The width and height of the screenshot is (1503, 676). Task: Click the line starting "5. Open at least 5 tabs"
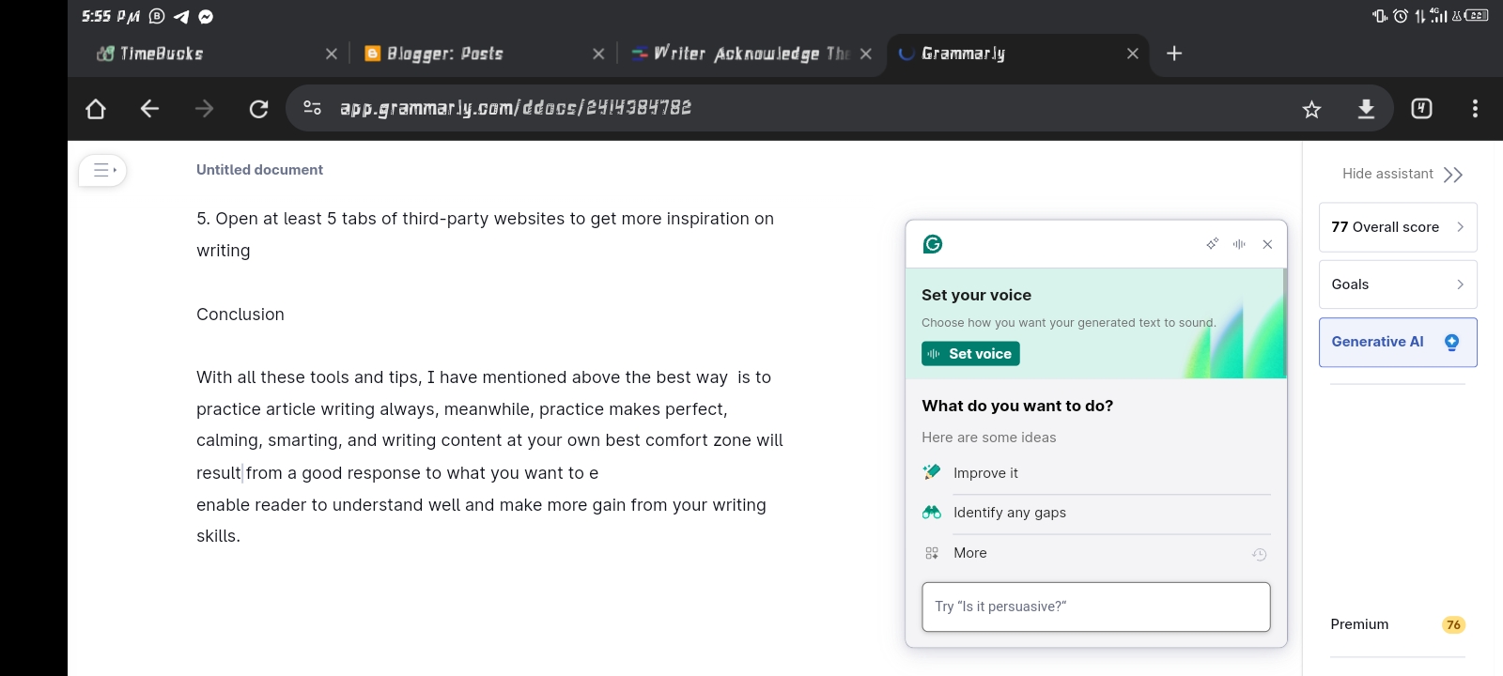pos(485,219)
